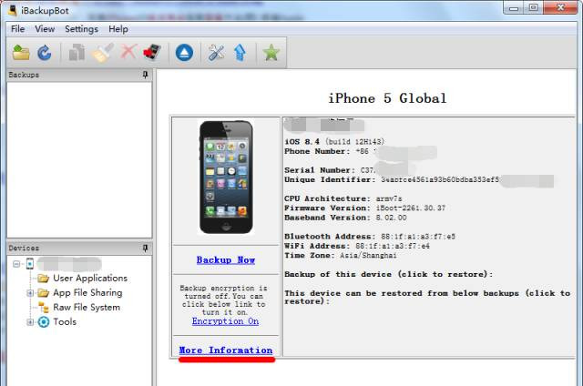Click the Unique Identifier value
Image resolution: width=583 pixels, height=386 pixels.
click(x=439, y=180)
